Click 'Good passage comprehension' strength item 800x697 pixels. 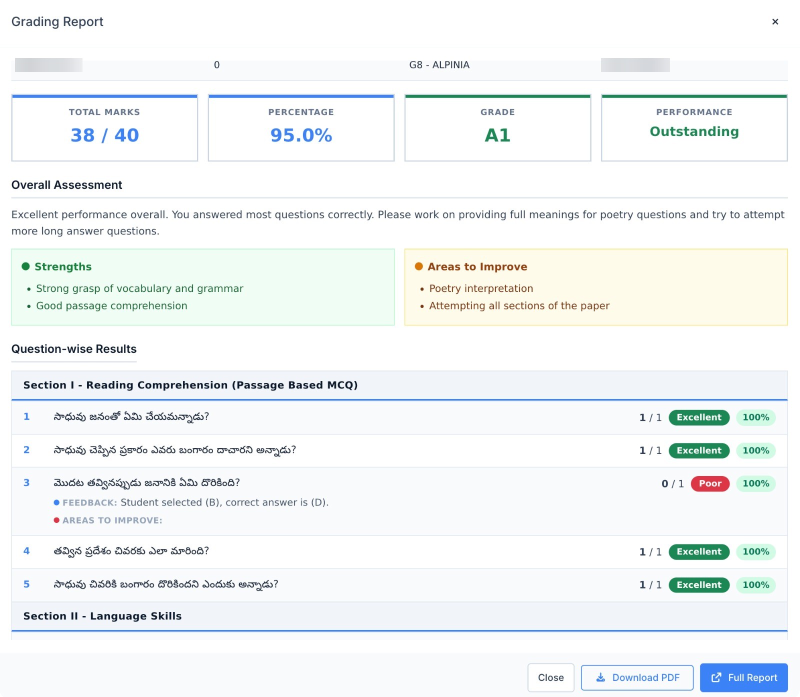click(111, 305)
